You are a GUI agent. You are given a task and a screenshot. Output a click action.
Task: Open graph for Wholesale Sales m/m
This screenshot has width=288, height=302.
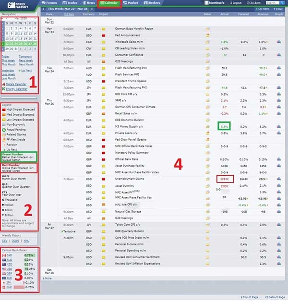click(x=279, y=42)
